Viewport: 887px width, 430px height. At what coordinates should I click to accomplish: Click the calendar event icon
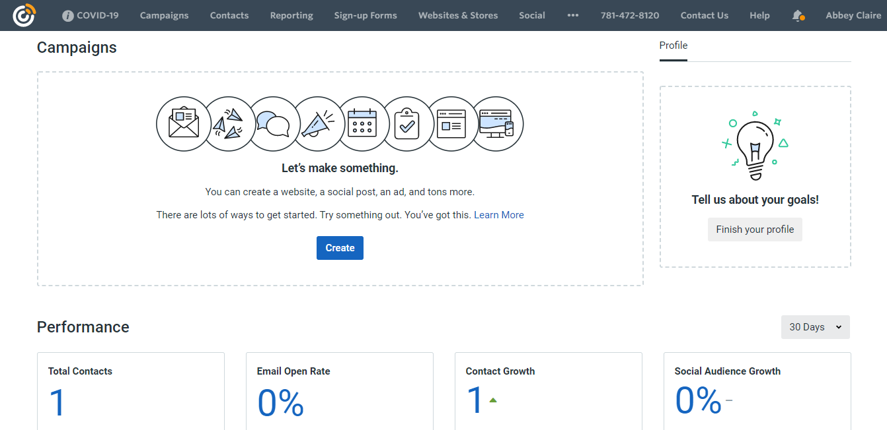pos(362,124)
